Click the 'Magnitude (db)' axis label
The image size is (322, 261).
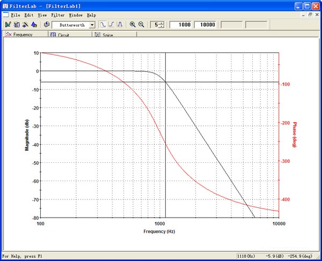[x=27, y=135]
